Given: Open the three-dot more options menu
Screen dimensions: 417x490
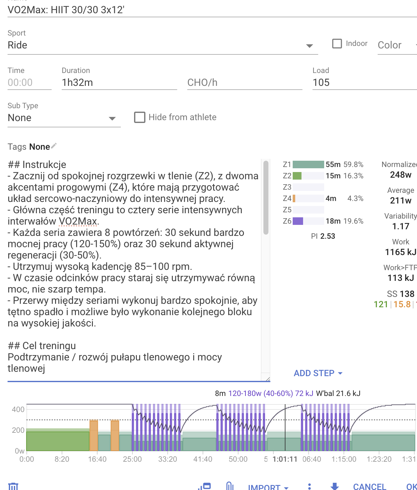Looking at the screenshot, I should [309, 486].
